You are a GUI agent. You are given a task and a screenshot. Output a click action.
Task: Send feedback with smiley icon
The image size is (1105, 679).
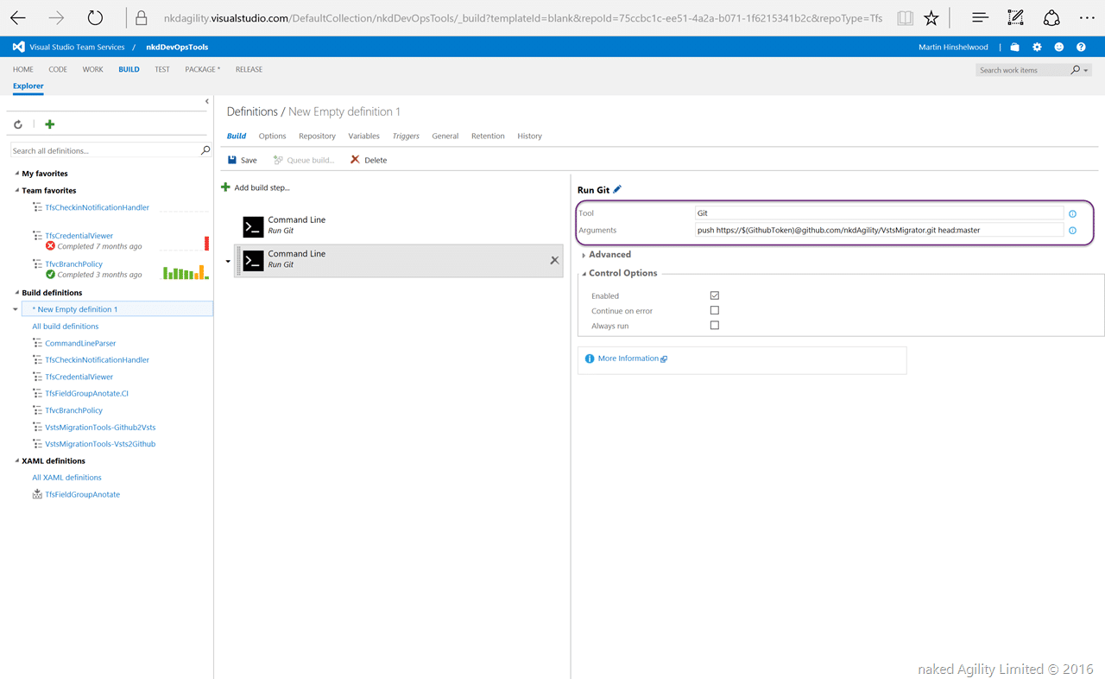(x=1058, y=47)
